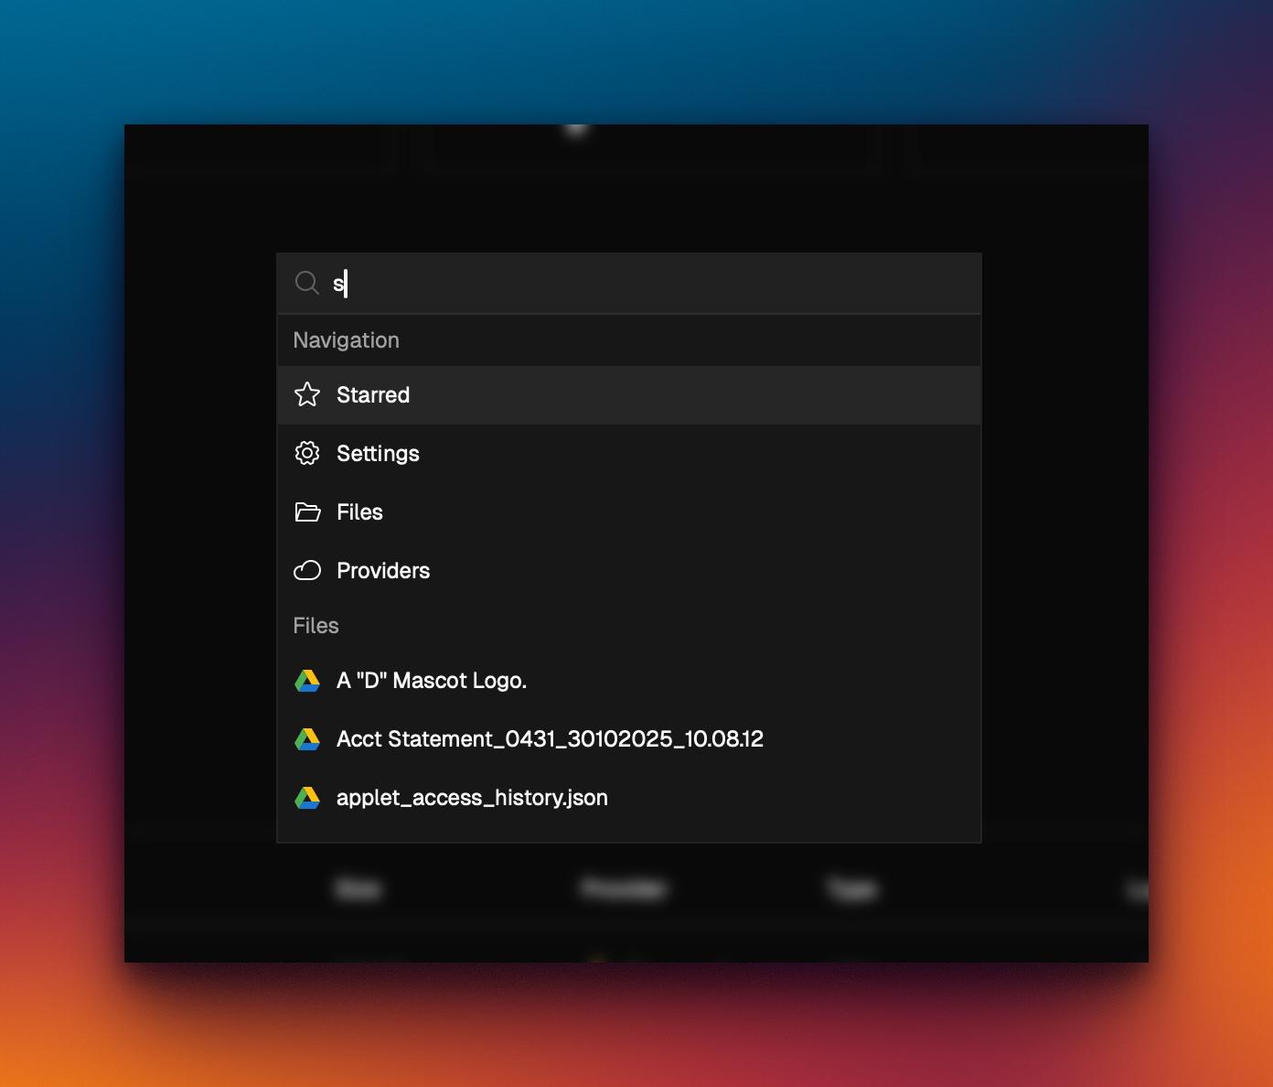Click the Navigation section heading

(x=346, y=340)
